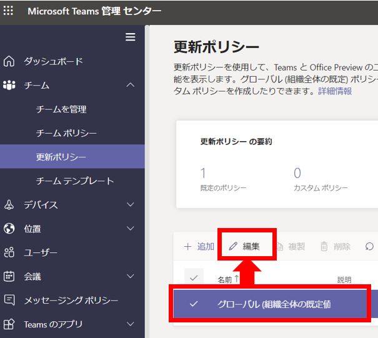Open チームを管理 in the sidebar

click(61, 109)
